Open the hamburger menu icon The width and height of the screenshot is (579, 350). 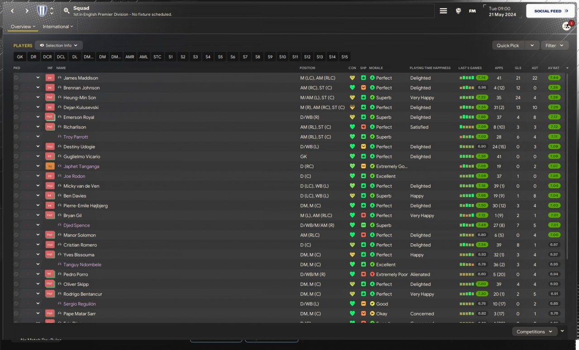coord(443,11)
